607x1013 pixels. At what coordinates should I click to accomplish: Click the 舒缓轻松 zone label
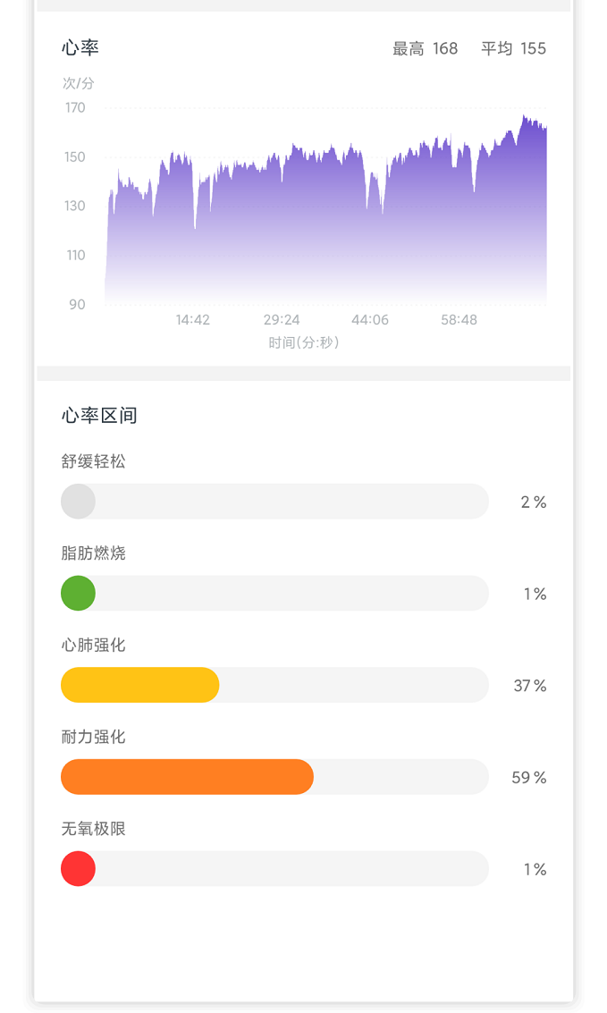click(94, 462)
